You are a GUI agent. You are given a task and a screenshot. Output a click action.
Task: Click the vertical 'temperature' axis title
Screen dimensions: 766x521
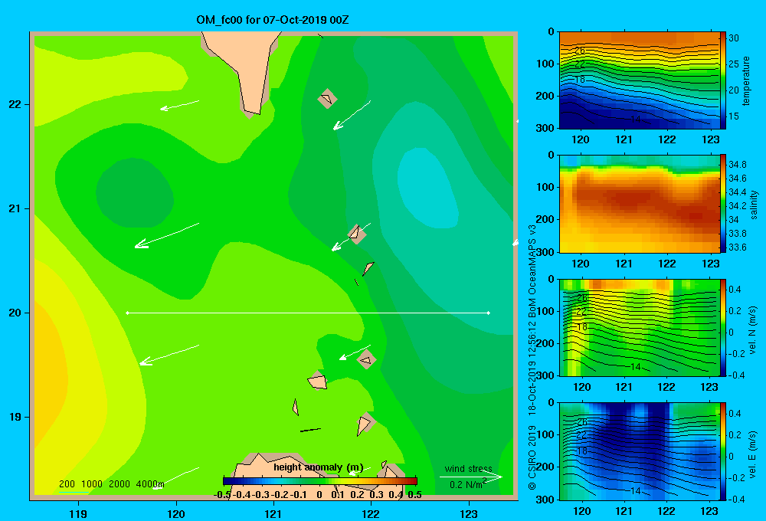point(746,80)
